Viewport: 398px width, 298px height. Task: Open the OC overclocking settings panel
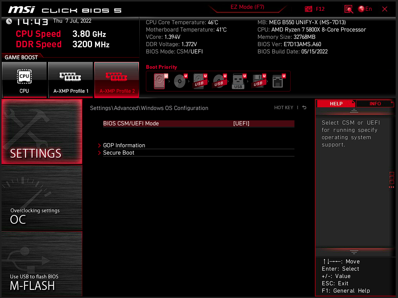point(42,198)
